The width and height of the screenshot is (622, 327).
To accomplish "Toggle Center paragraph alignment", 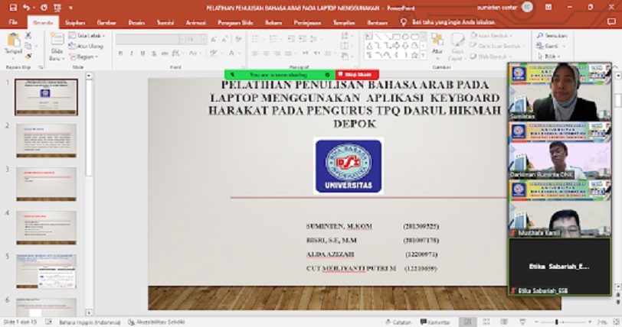I will [x=266, y=53].
